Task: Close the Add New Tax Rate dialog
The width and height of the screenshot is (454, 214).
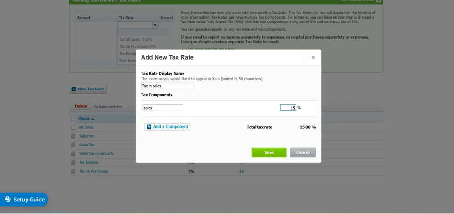Action: click(313, 57)
